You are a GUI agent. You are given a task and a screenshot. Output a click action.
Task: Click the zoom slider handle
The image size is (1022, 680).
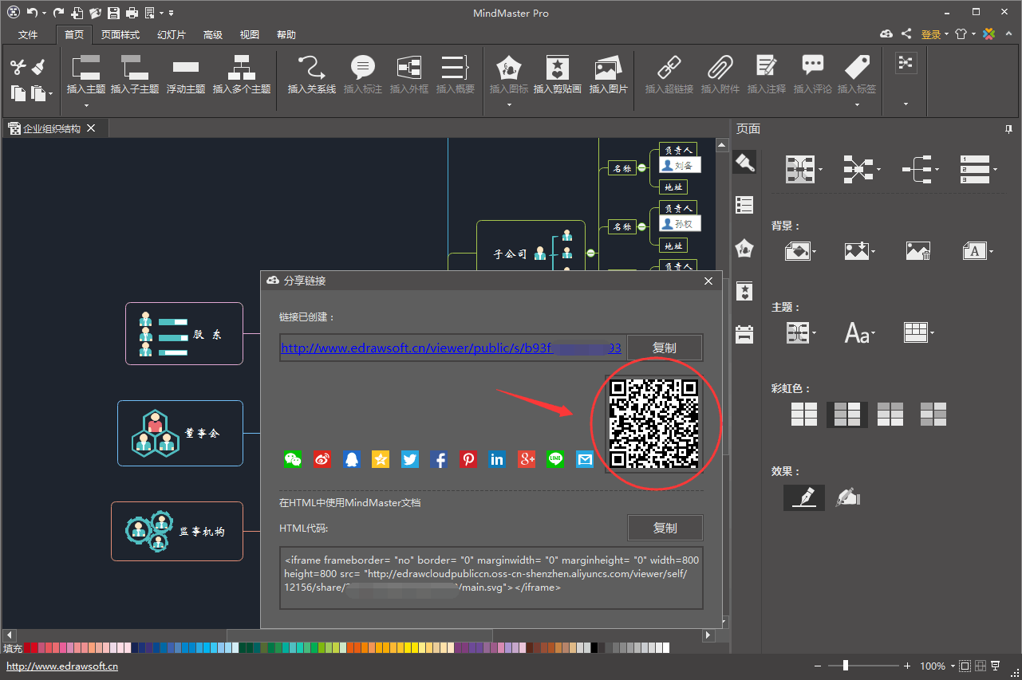tap(845, 666)
